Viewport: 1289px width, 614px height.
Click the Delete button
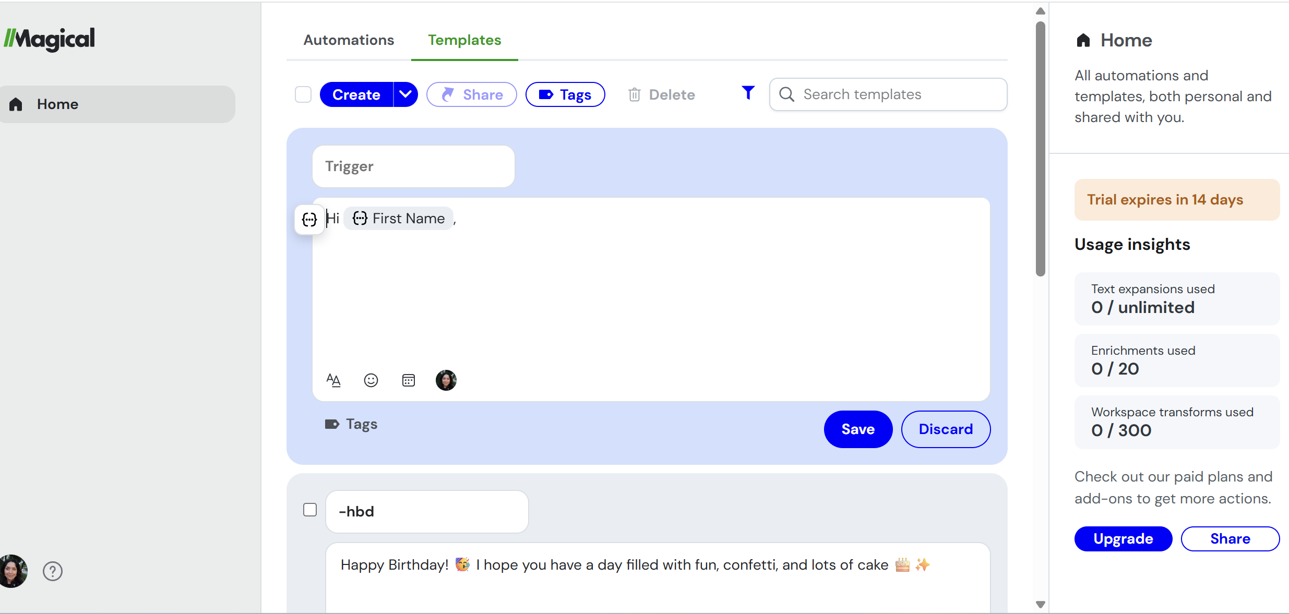tap(661, 94)
